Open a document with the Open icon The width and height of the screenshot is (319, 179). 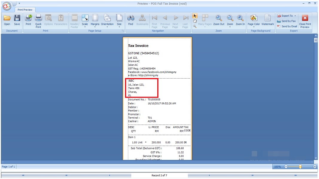tap(7, 20)
